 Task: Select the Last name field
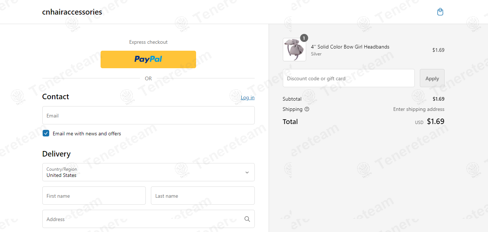click(x=203, y=196)
